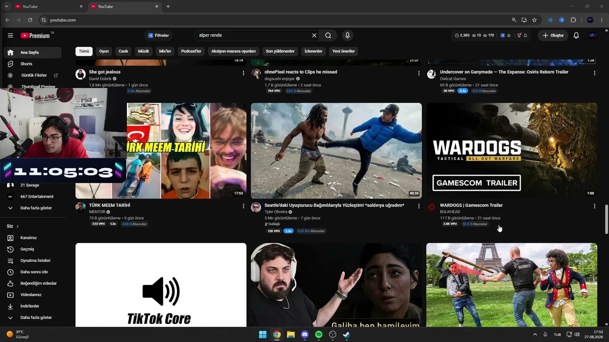This screenshot has height=342, width=609.
Task: Open Windows Start menu
Action: (x=263, y=334)
